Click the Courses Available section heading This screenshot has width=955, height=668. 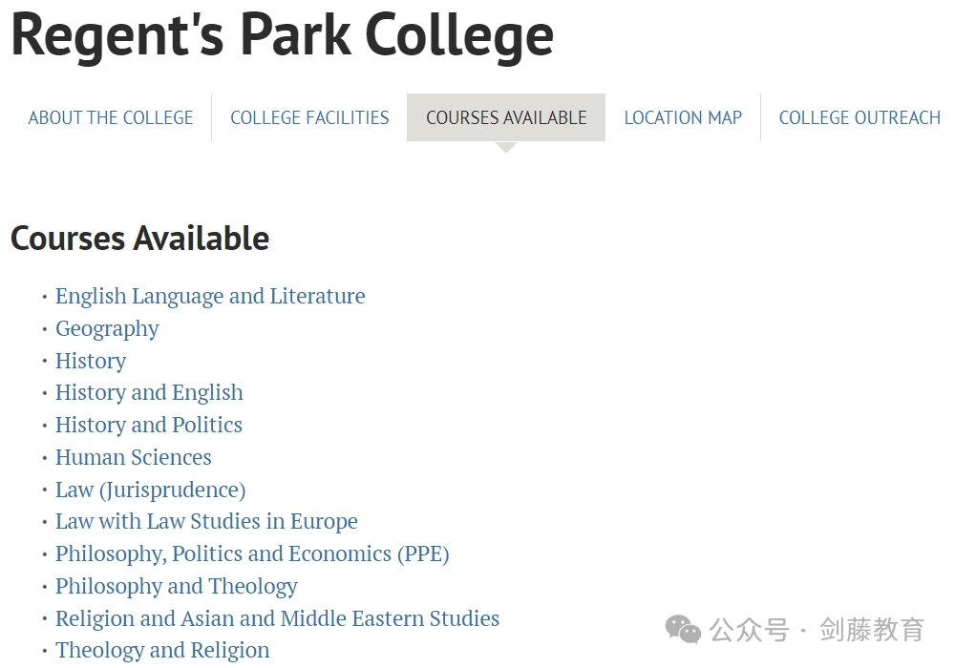(x=140, y=238)
